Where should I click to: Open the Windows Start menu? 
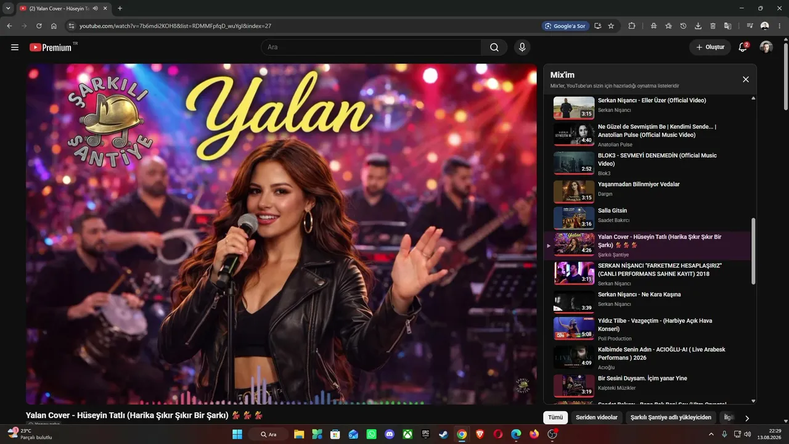pos(237,434)
